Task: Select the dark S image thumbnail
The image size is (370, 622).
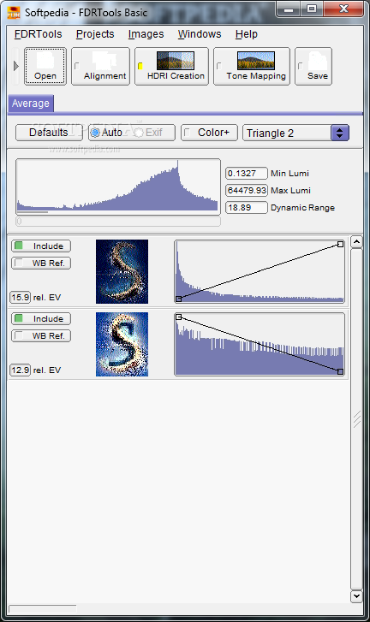Action: pyautogui.click(x=122, y=272)
